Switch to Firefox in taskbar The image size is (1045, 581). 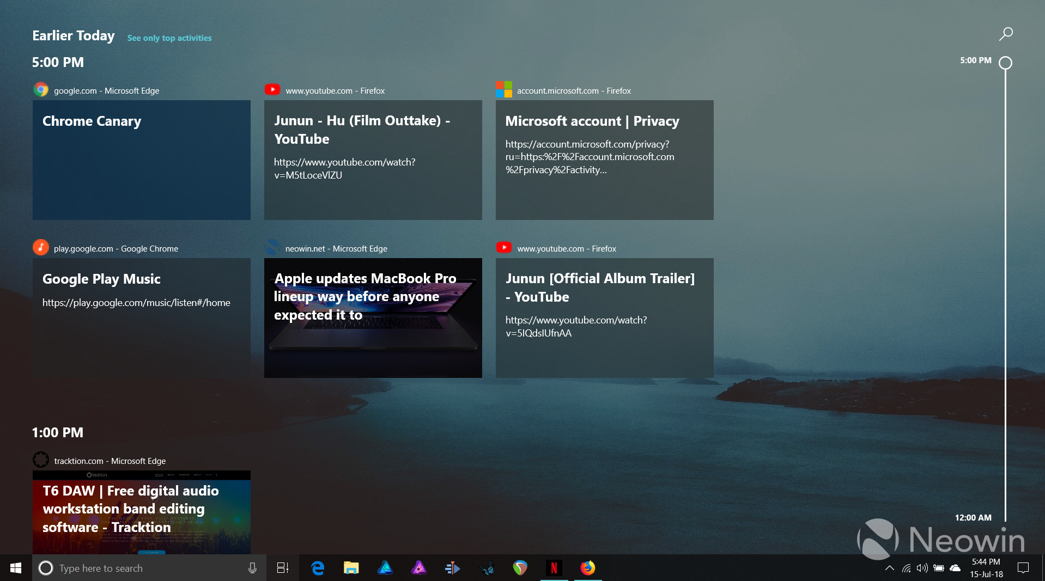coord(588,568)
